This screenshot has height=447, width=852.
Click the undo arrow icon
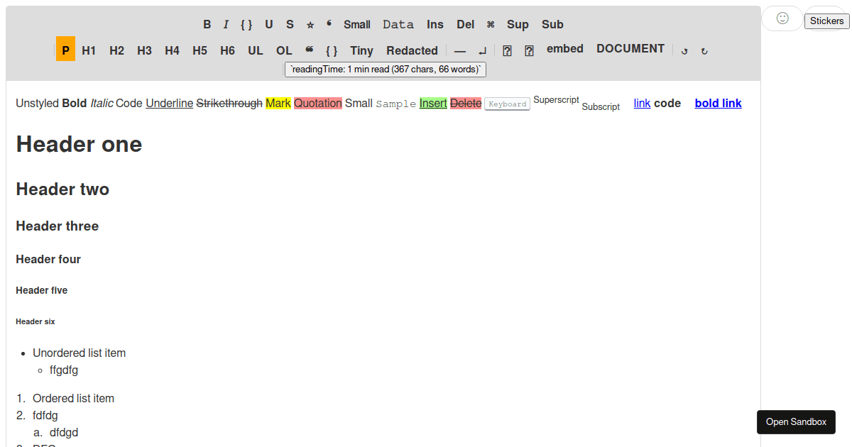(684, 51)
